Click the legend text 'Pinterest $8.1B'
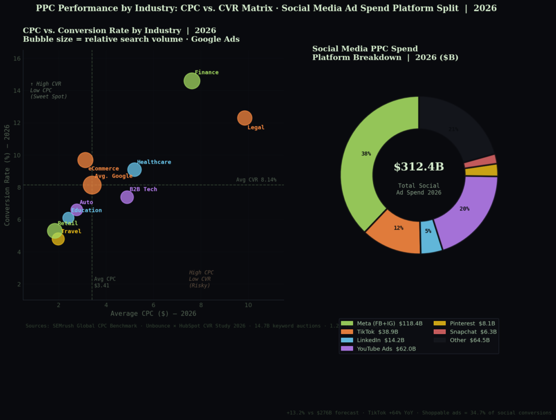 coord(472,323)
